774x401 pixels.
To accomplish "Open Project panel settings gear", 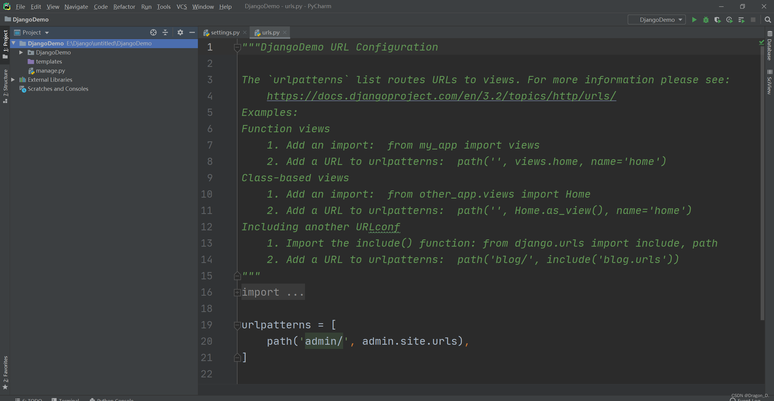I will pyautogui.click(x=180, y=32).
